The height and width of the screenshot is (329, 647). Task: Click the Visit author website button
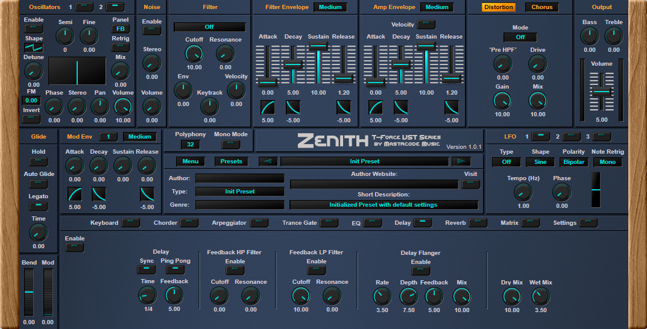click(470, 184)
